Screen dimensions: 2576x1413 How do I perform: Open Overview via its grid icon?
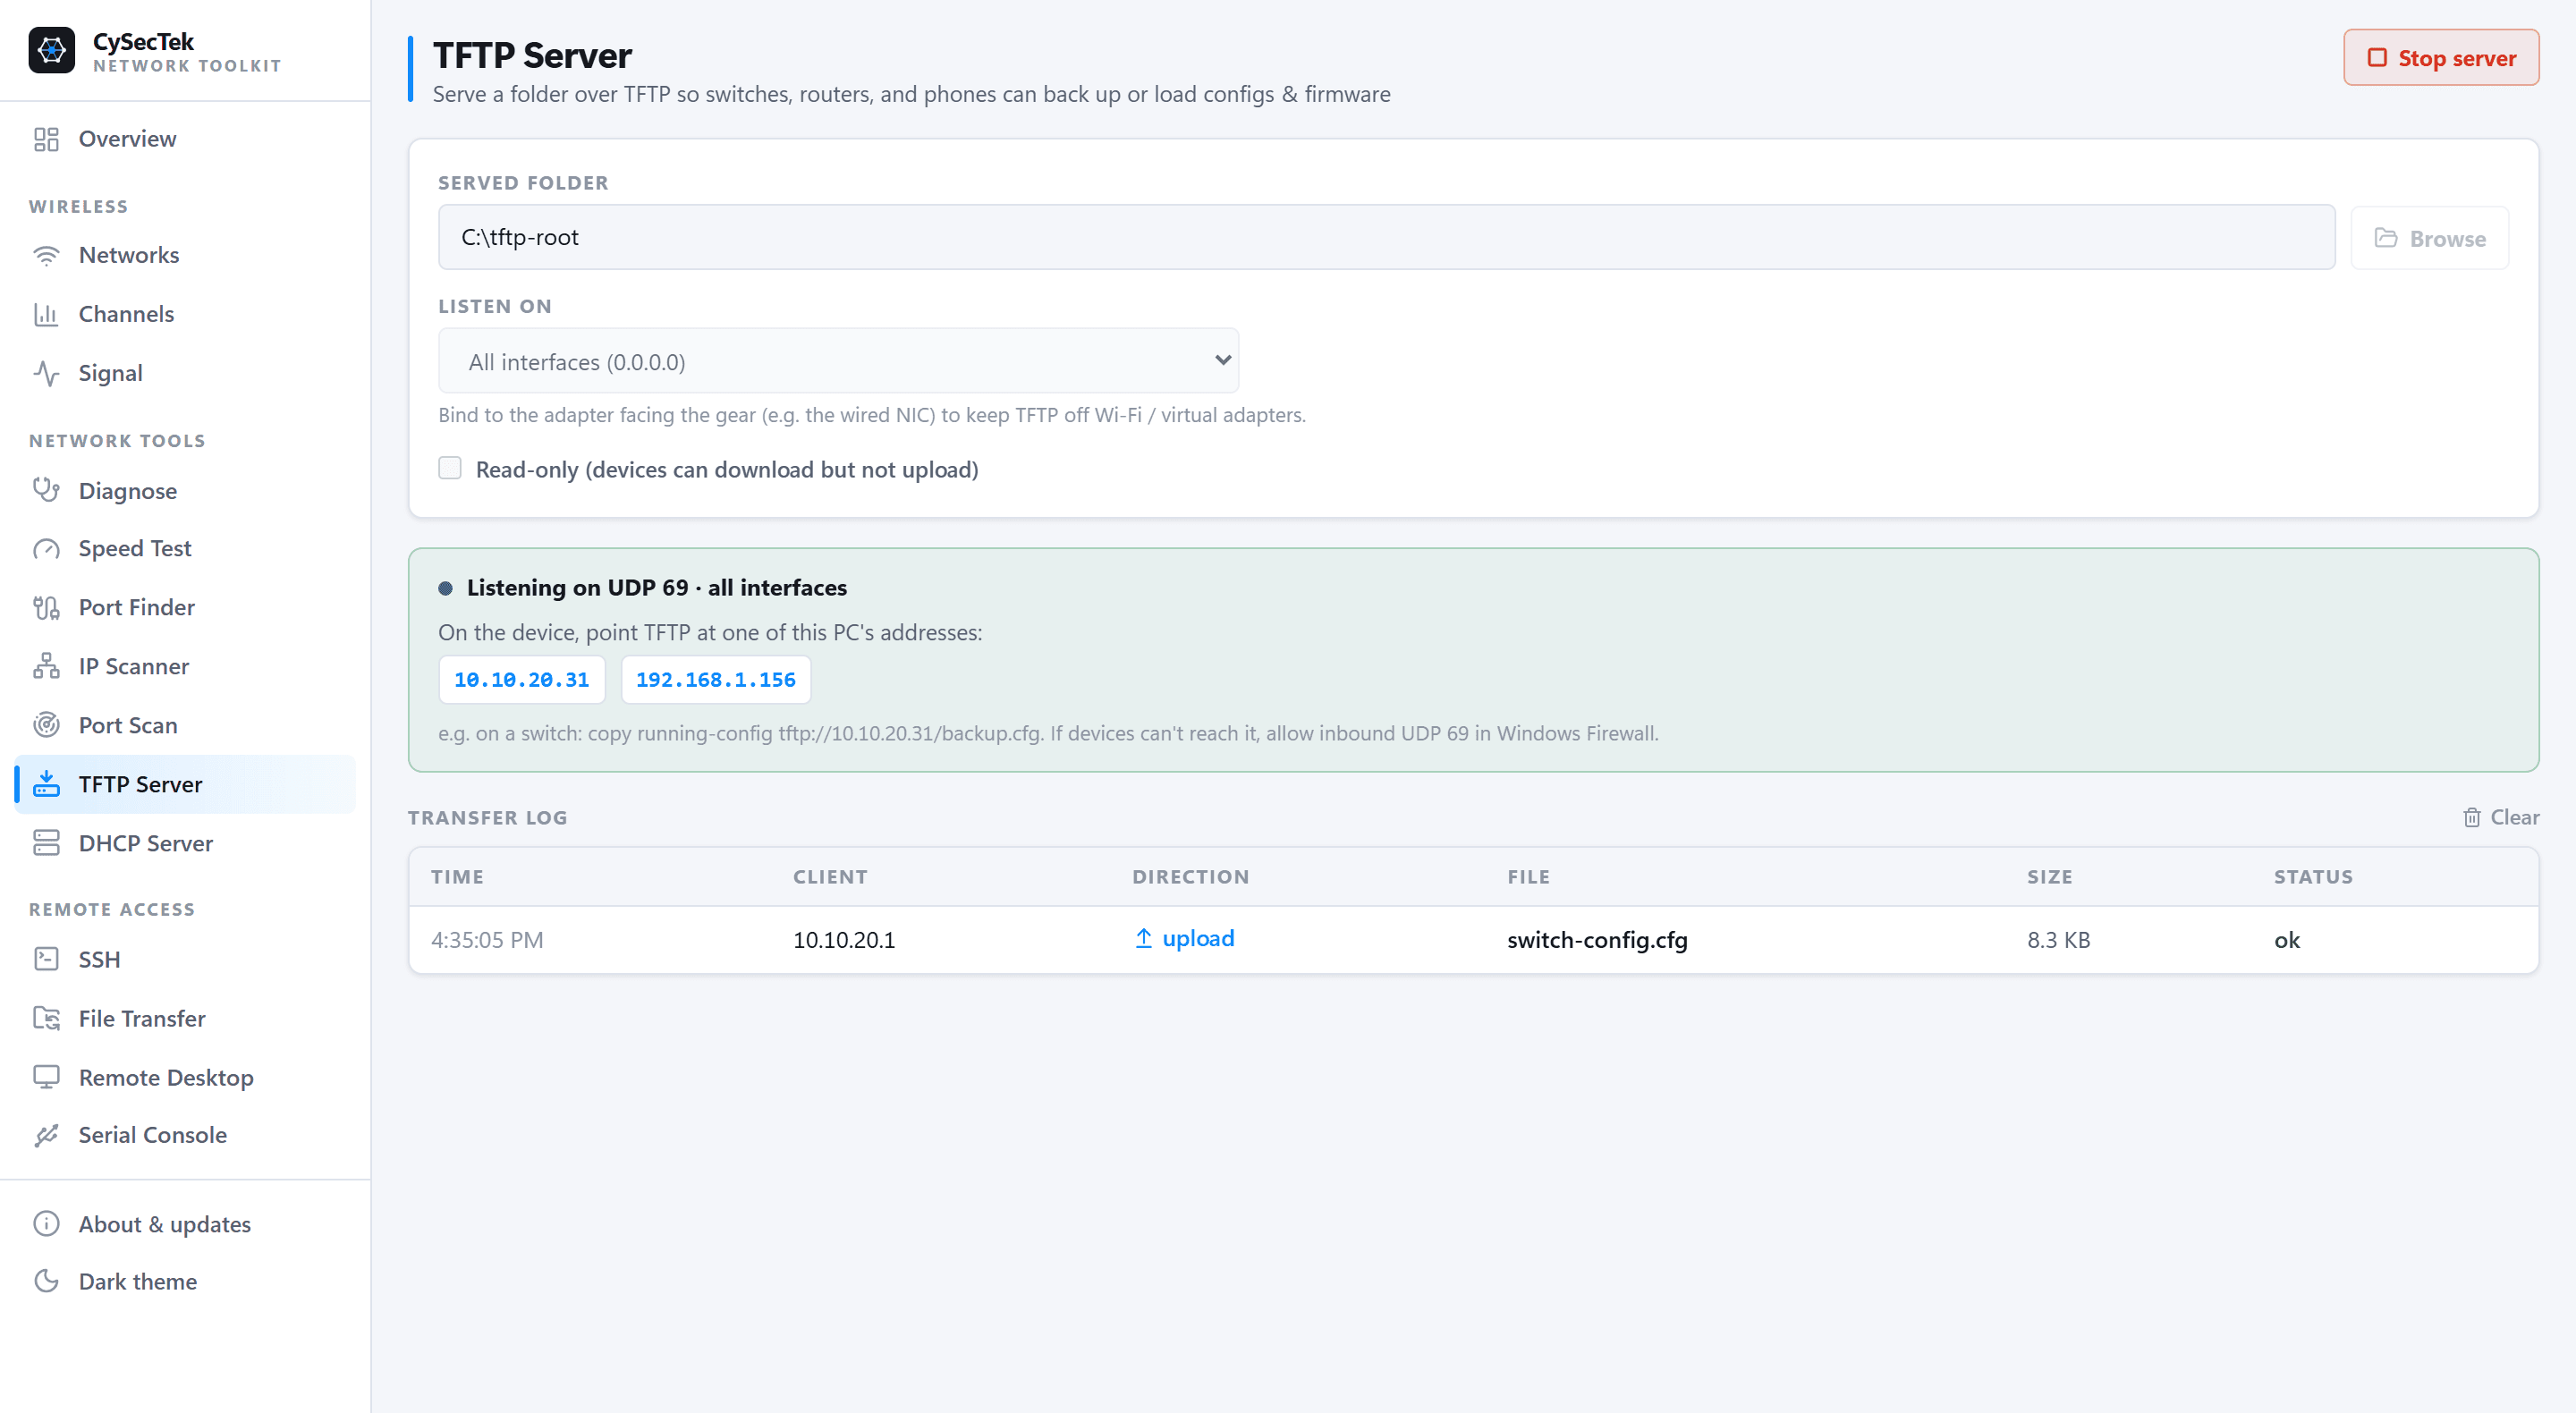[x=46, y=139]
